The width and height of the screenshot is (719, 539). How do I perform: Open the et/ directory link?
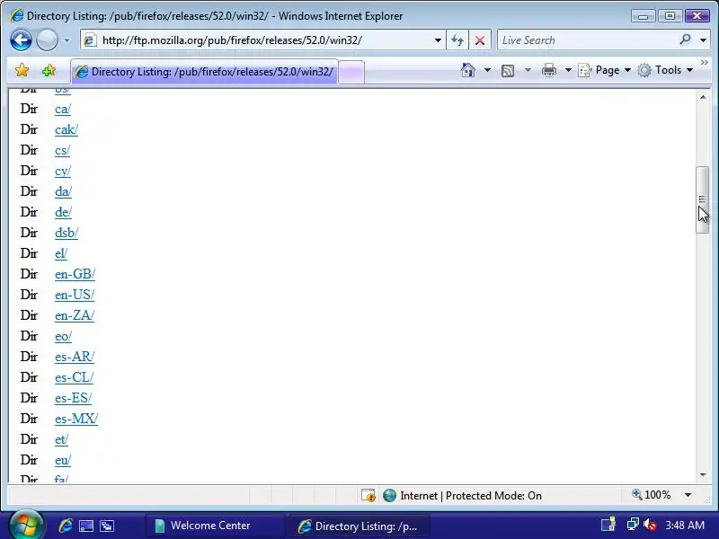coord(61,439)
